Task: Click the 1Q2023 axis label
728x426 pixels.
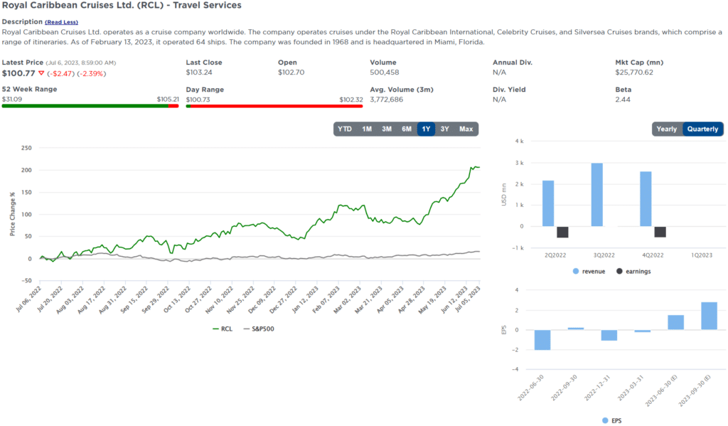Action: (x=702, y=255)
